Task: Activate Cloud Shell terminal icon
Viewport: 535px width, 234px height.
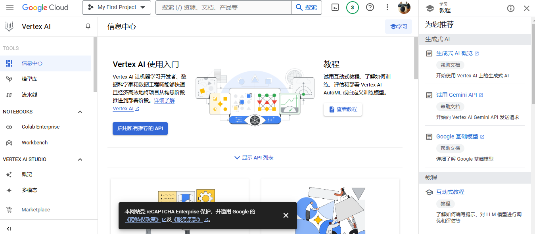Action: coord(335,8)
